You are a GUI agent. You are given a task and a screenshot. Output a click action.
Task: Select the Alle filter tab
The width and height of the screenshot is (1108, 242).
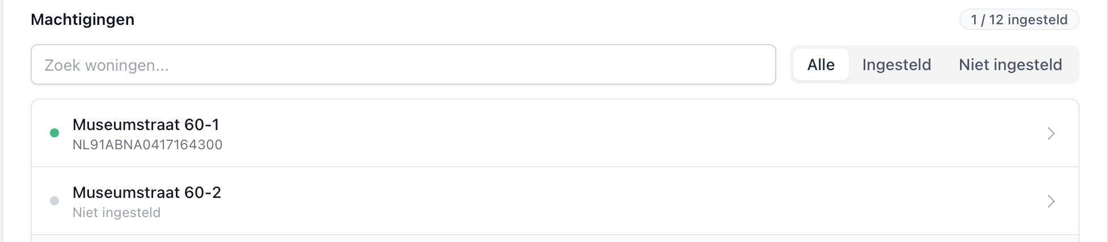[821, 64]
